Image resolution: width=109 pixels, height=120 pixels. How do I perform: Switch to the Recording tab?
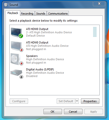(x=27, y=13)
